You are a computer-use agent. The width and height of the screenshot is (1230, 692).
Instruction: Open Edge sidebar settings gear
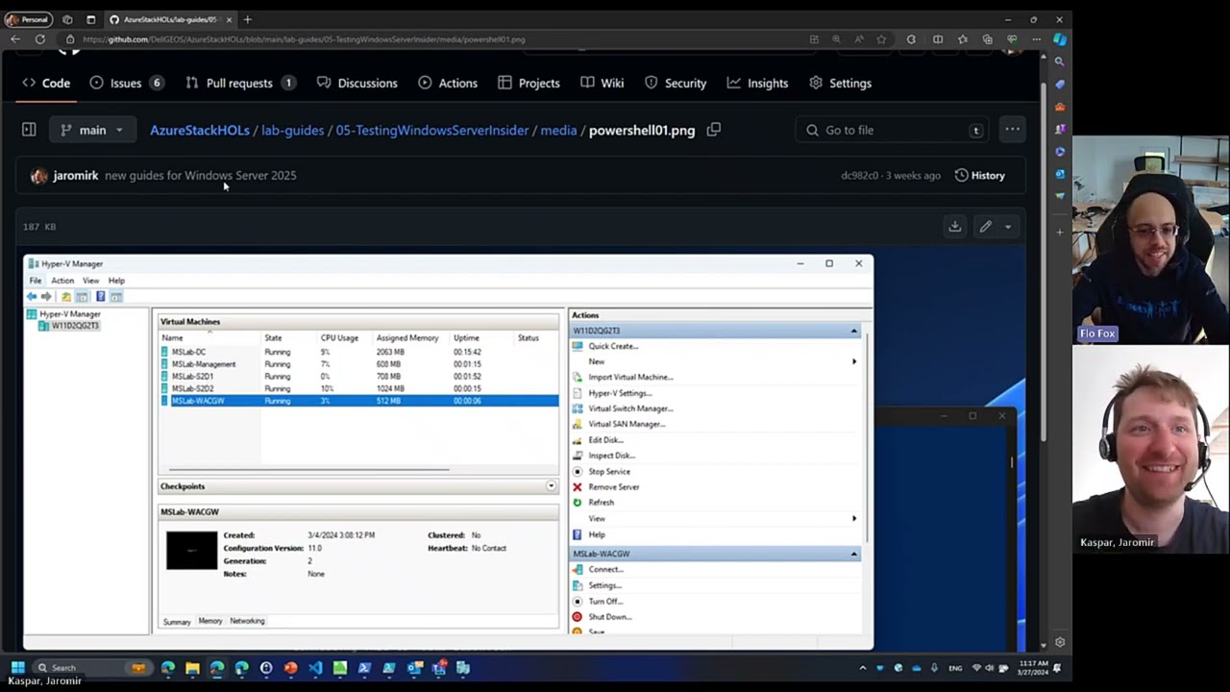pyautogui.click(x=1060, y=642)
